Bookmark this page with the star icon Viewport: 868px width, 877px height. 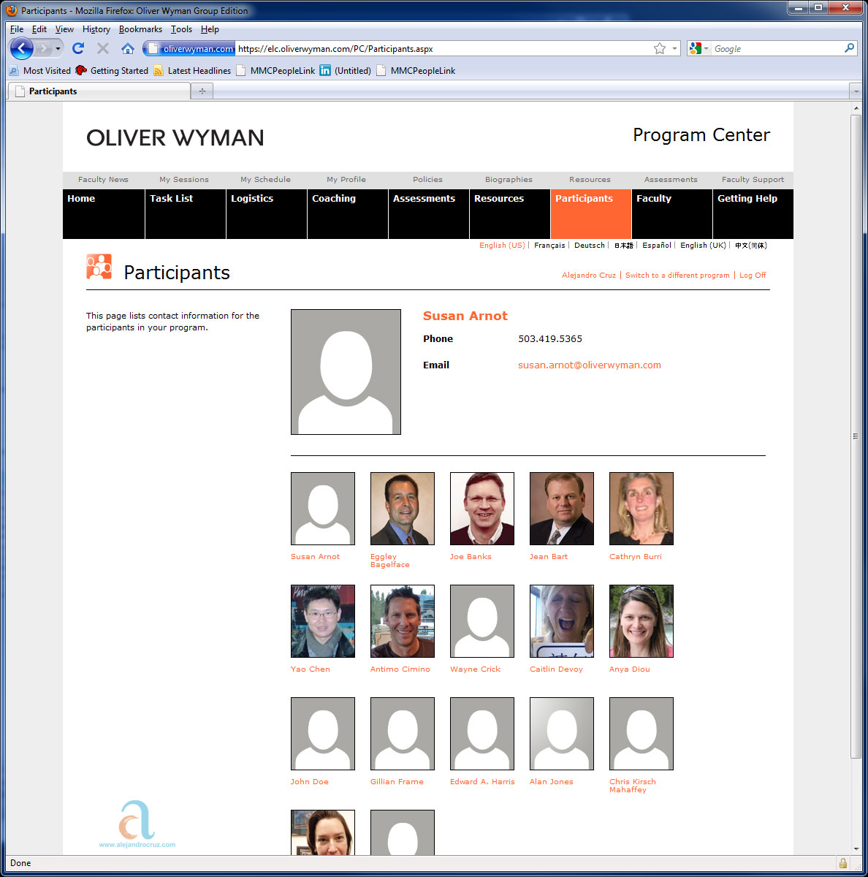[x=660, y=48]
